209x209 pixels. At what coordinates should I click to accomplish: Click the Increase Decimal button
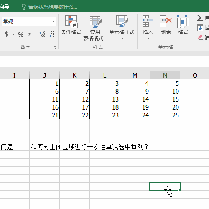42,34
